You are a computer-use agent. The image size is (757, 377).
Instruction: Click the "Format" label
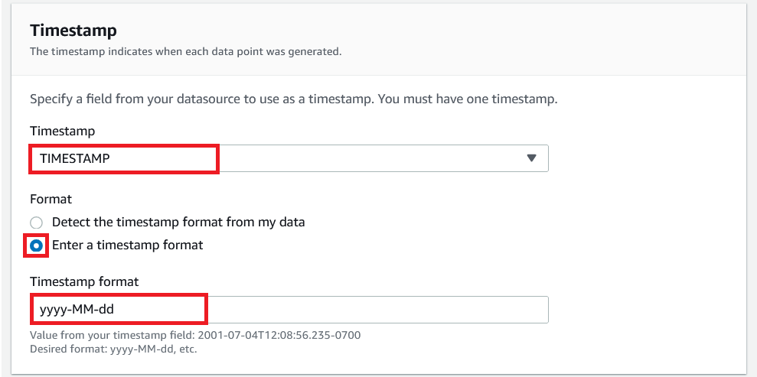pyautogui.click(x=51, y=199)
